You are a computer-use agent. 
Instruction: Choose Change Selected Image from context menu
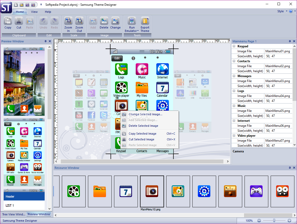150,114
